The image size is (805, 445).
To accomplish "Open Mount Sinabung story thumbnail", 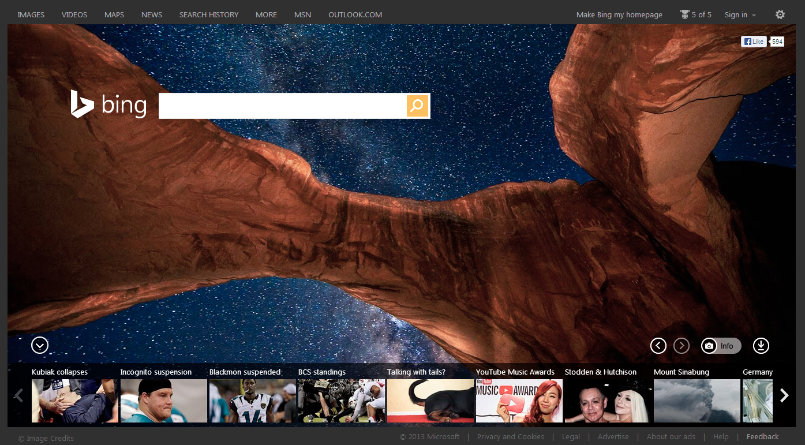I will [x=697, y=401].
